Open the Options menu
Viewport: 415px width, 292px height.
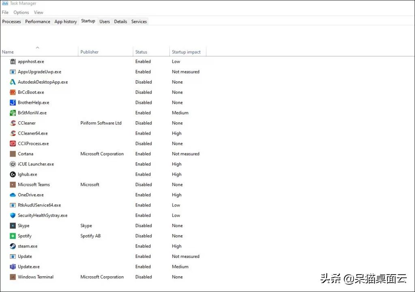tap(21, 13)
